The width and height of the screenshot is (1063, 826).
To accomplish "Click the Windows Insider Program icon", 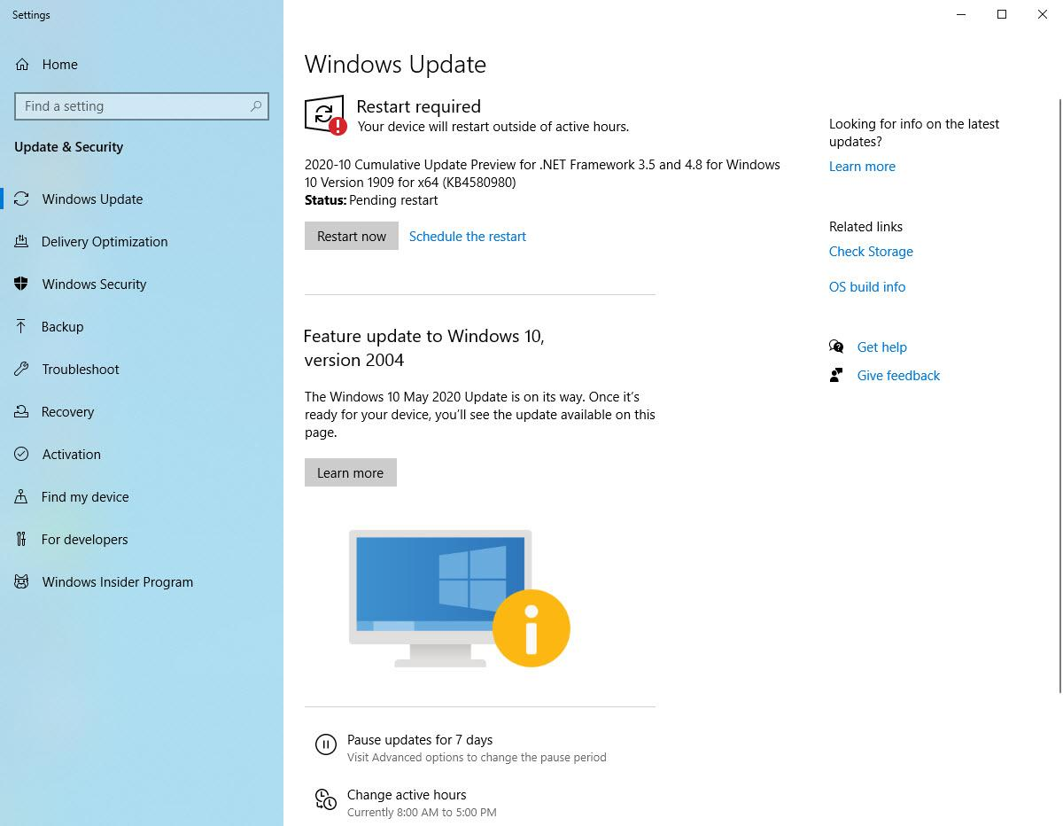I will (x=22, y=582).
